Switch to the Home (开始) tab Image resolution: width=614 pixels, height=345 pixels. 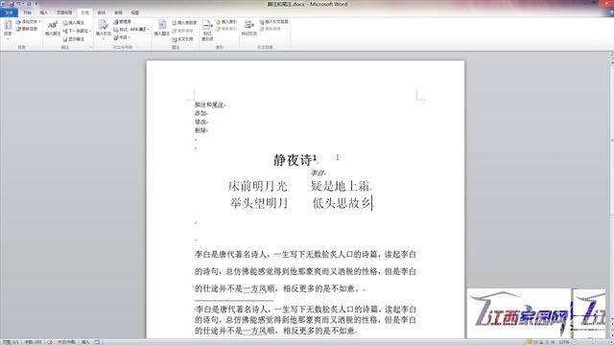(x=27, y=12)
